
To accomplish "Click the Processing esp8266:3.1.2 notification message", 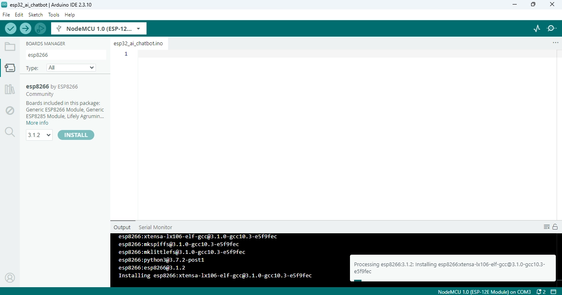I will tap(449, 268).
